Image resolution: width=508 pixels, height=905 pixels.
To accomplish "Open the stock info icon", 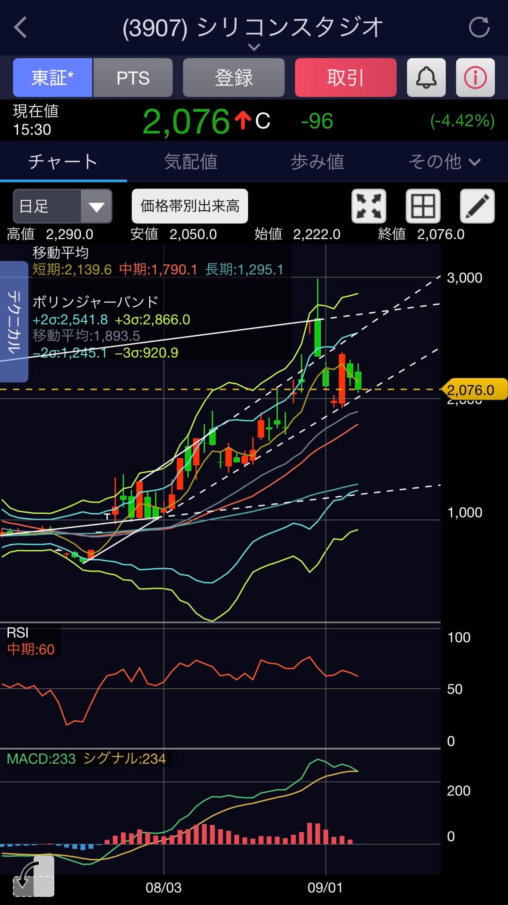I will tap(475, 77).
